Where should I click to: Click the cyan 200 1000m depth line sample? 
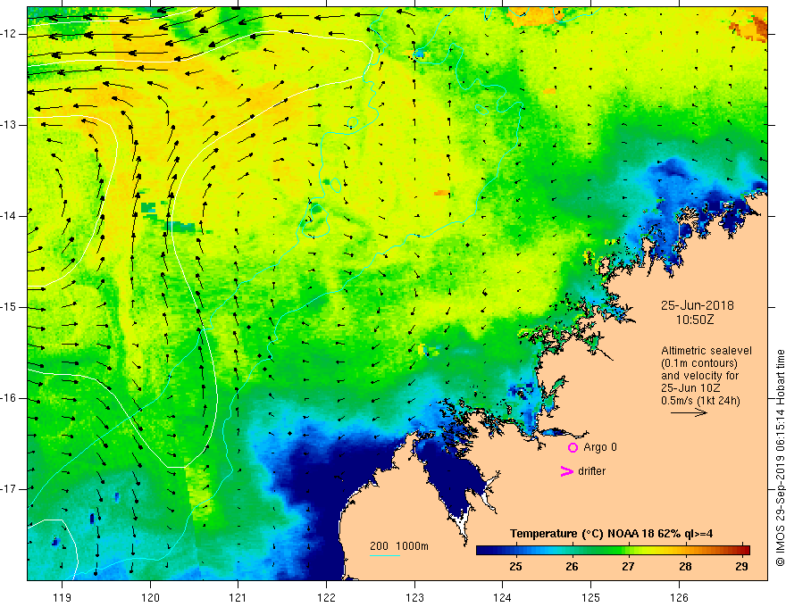pyautogui.click(x=384, y=555)
